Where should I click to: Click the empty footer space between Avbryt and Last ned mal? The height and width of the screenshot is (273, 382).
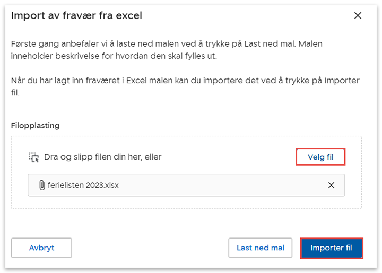pos(150,248)
